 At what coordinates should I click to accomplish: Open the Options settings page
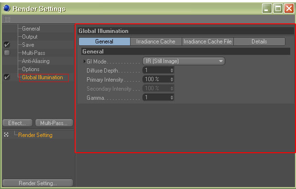point(31,69)
